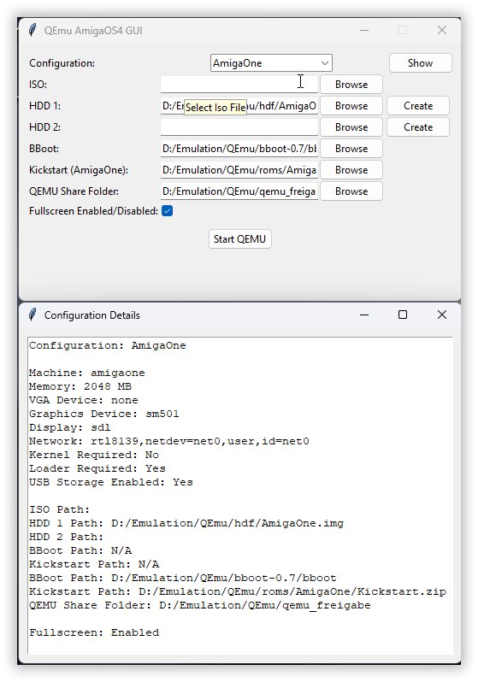Click the feather icon in Configuration Details title bar
This screenshot has width=478, height=682.
pos(32,315)
